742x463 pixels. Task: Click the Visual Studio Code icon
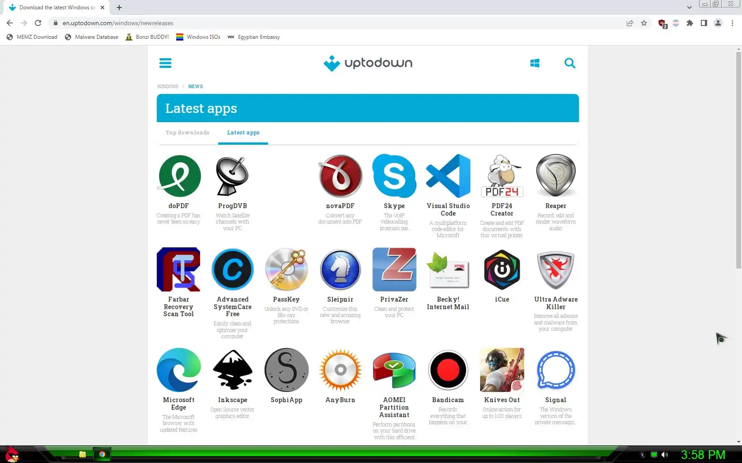click(448, 176)
